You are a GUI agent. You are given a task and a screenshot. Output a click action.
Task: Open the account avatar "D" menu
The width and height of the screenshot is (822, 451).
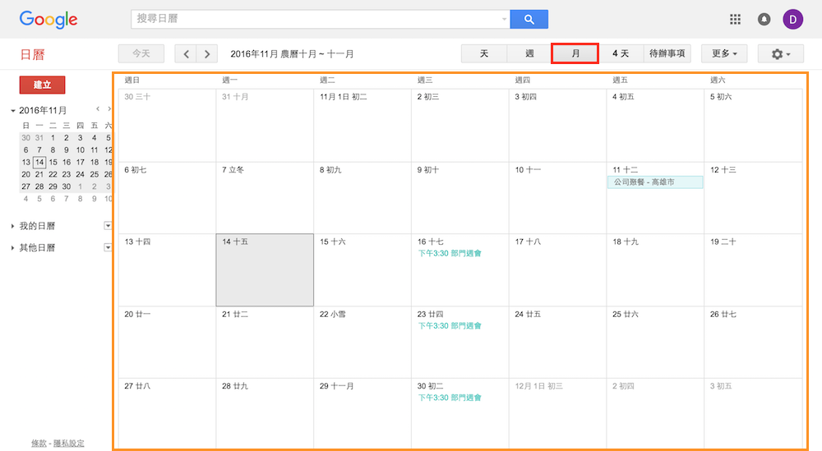(x=793, y=19)
